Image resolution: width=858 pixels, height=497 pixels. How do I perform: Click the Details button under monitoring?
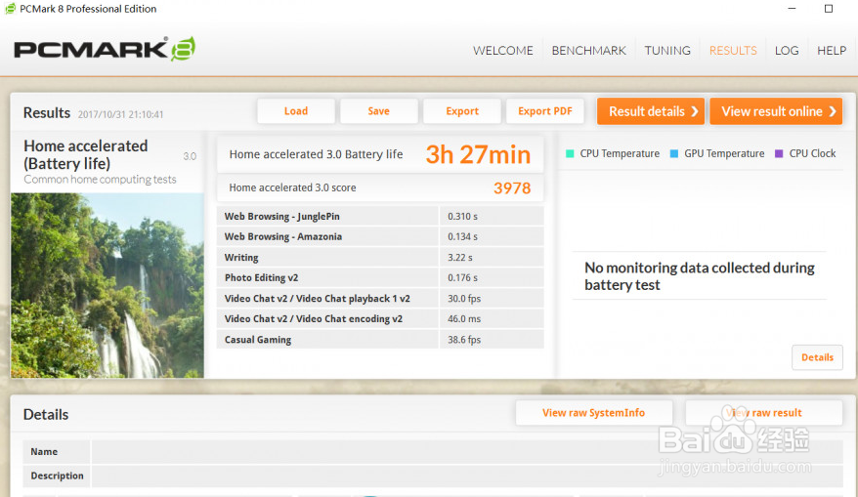click(x=818, y=357)
